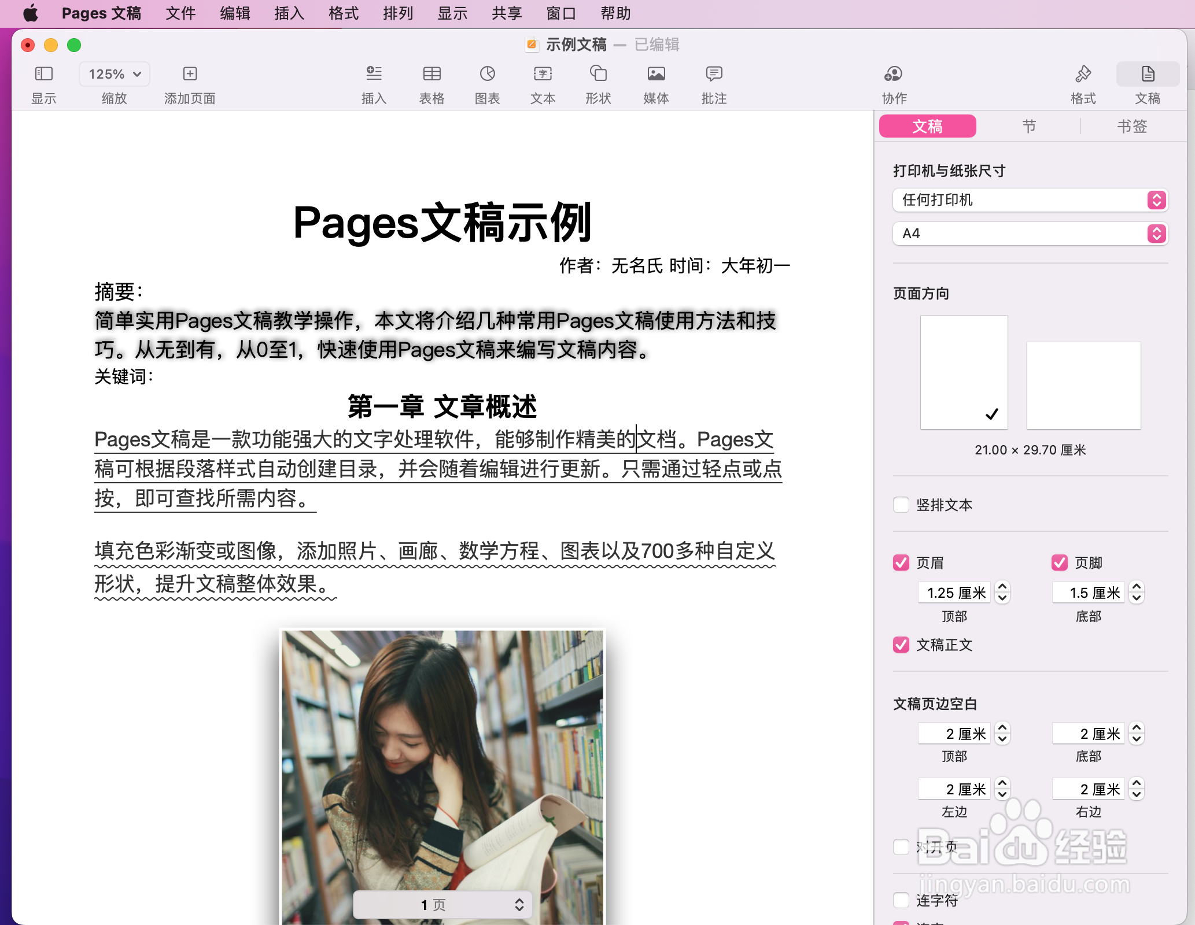This screenshot has height=925, width=1195.
Task: Click the header 1.25 厘米 input field
Action: pos(954,593)
